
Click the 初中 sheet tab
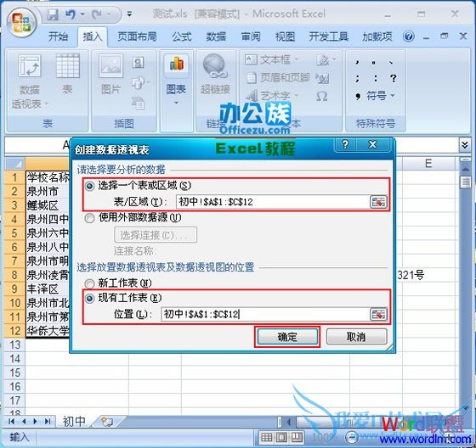coord(75,422)
